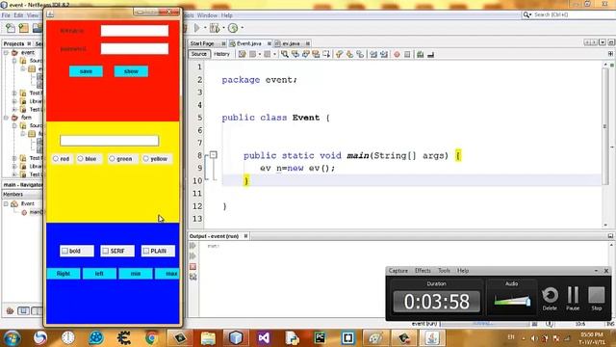Open PyCharm from the taskbar
616x347 pixels.
[320, 338]
